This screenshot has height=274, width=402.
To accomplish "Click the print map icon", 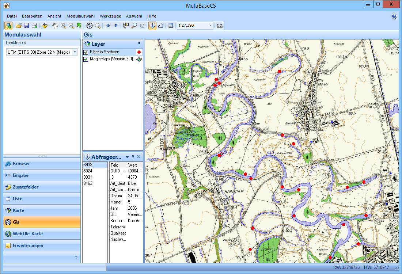I will pyautogui.click(x=35, y=26).
